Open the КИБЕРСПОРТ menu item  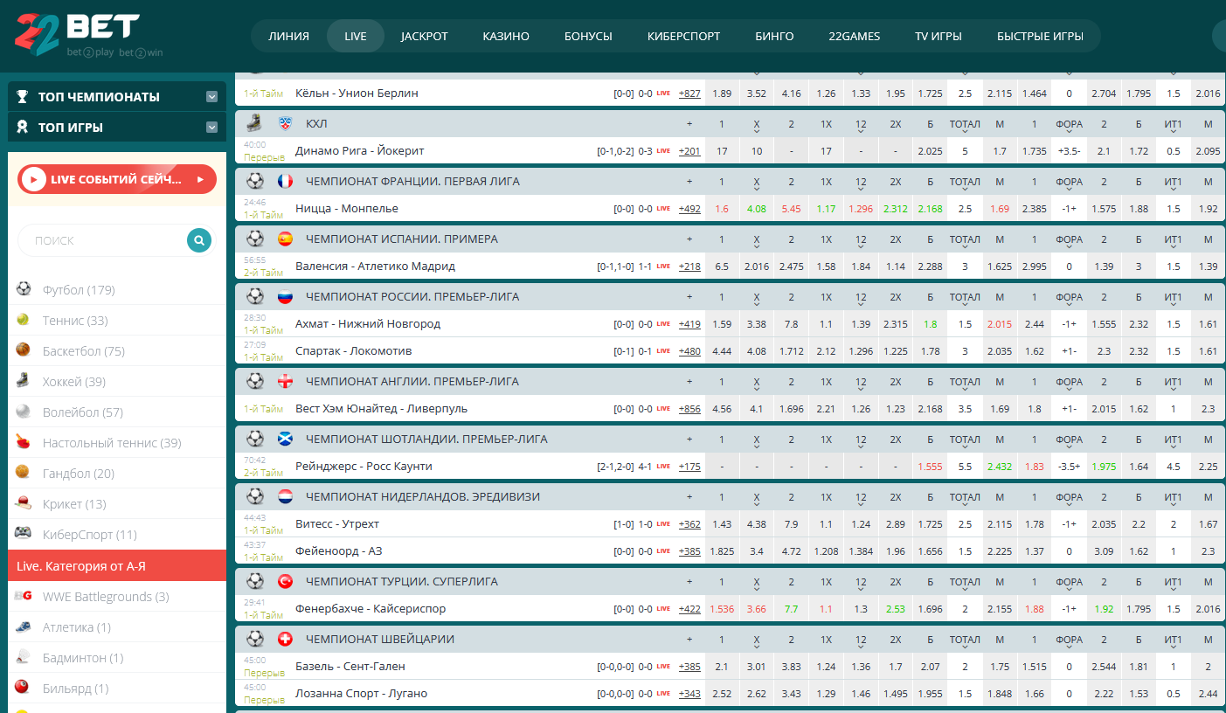pyautogui.click(x=683, y=37)
